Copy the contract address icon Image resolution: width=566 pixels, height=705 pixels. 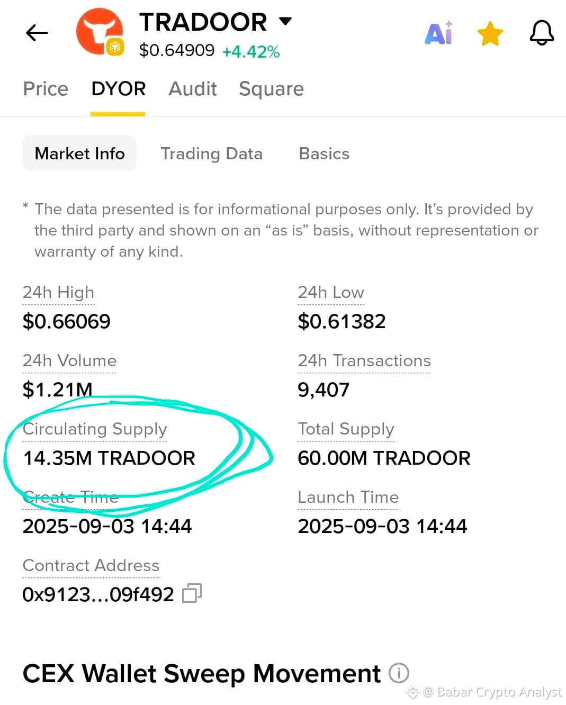192,593
